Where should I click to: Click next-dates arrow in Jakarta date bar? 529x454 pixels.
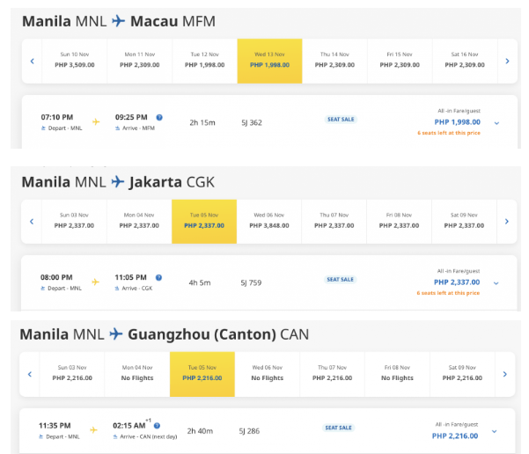pyautogui.click(x=507, y=221)
